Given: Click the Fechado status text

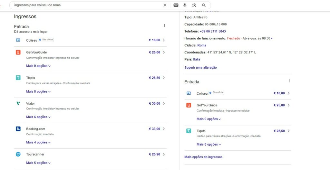Looking at the screenshot, I should click(233, 39).
